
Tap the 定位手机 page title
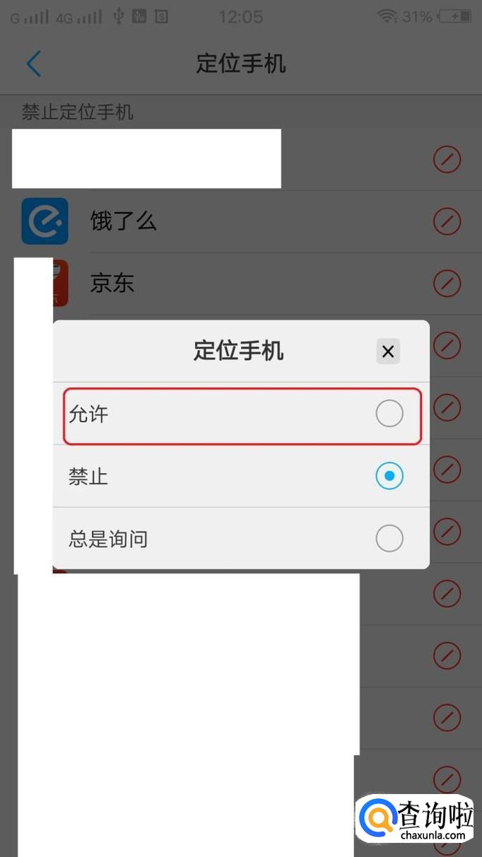(241, 64)
